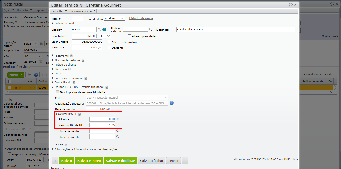Click the note icon beside Comissão

coord(69,69)
